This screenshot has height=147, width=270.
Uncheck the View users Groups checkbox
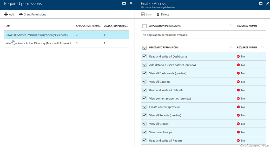tap(144, 132)
